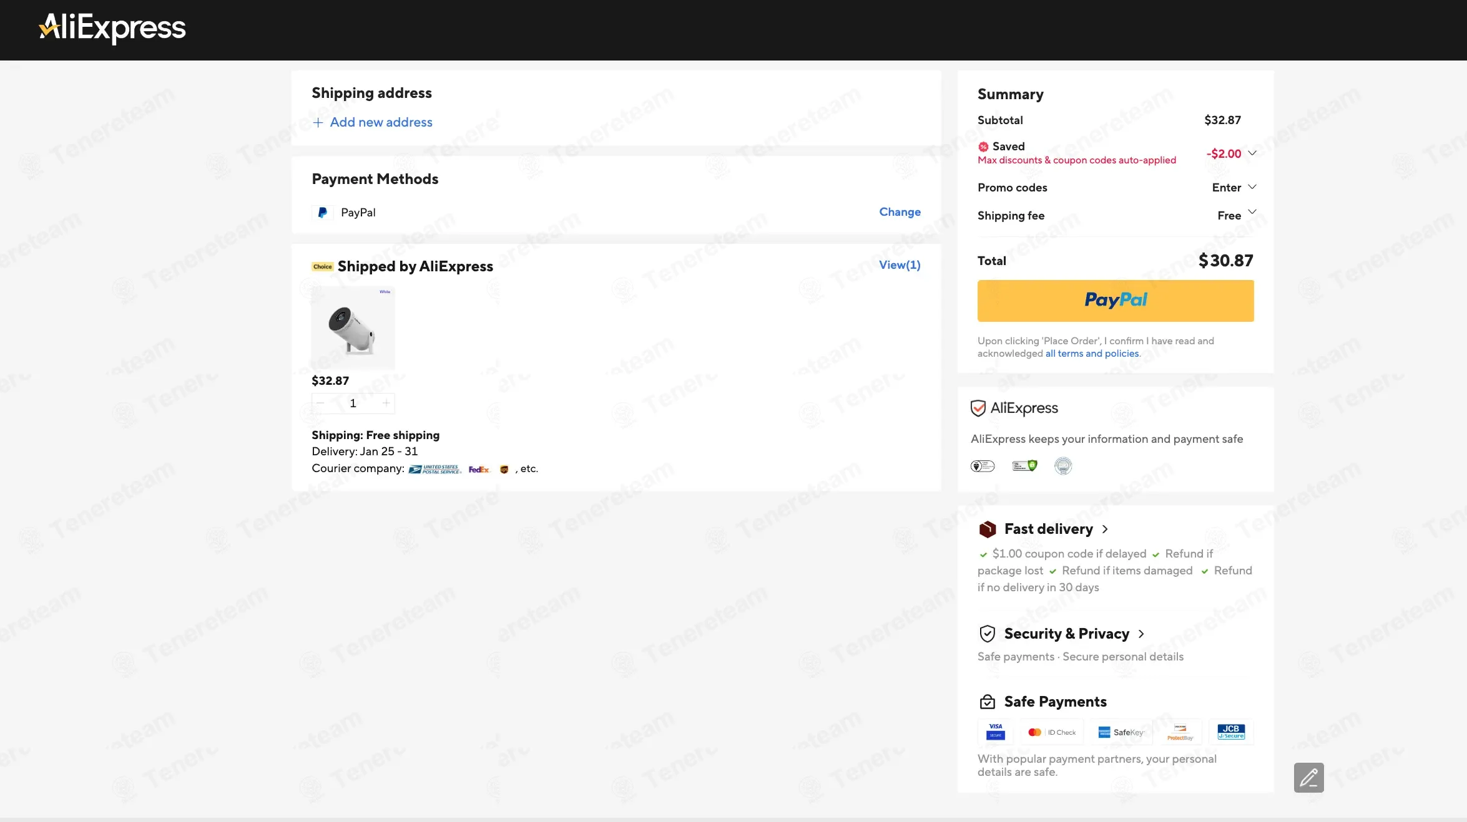The image size is (1467, 822).
Task: Pay with the yellow PayPal button
Action: (x=1116, y=301)
